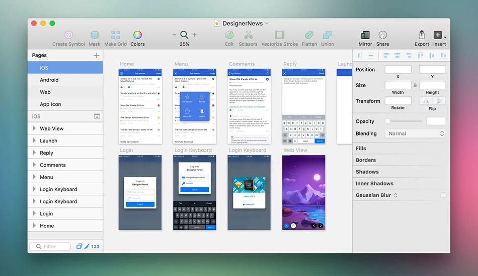Click the Export toolbar icon

pyautogui.click(x=422, y=35)
